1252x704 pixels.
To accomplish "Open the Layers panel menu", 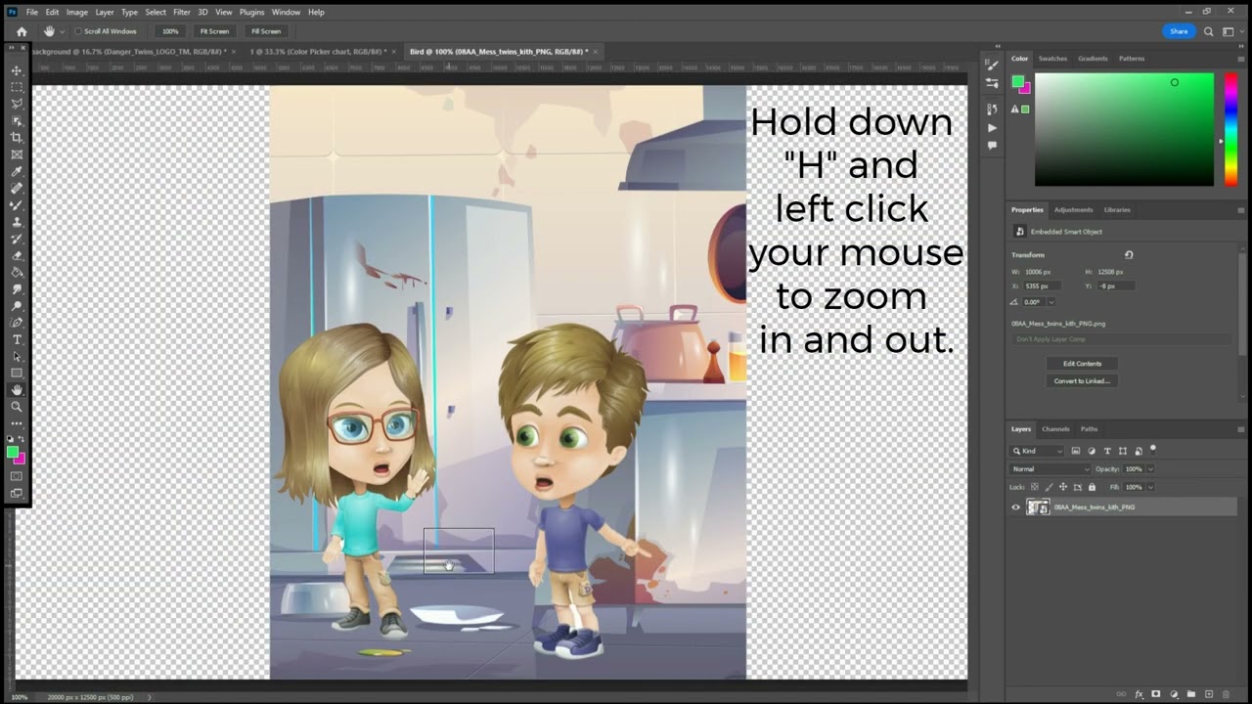I will pyautogui.click(x=1241, y=429).
